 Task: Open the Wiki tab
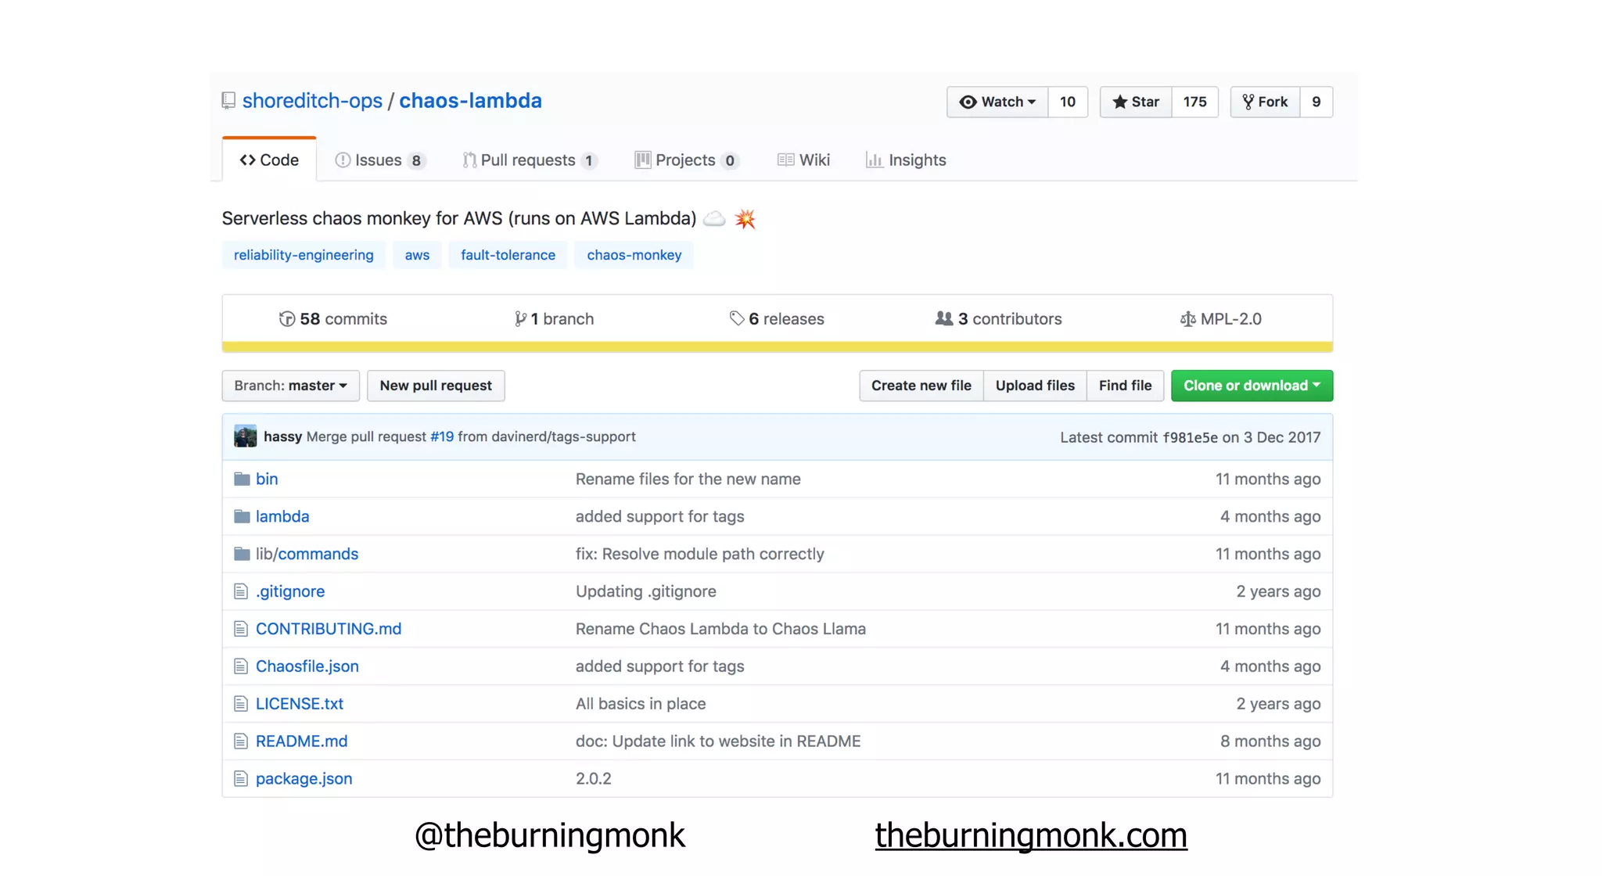point(803,160)
